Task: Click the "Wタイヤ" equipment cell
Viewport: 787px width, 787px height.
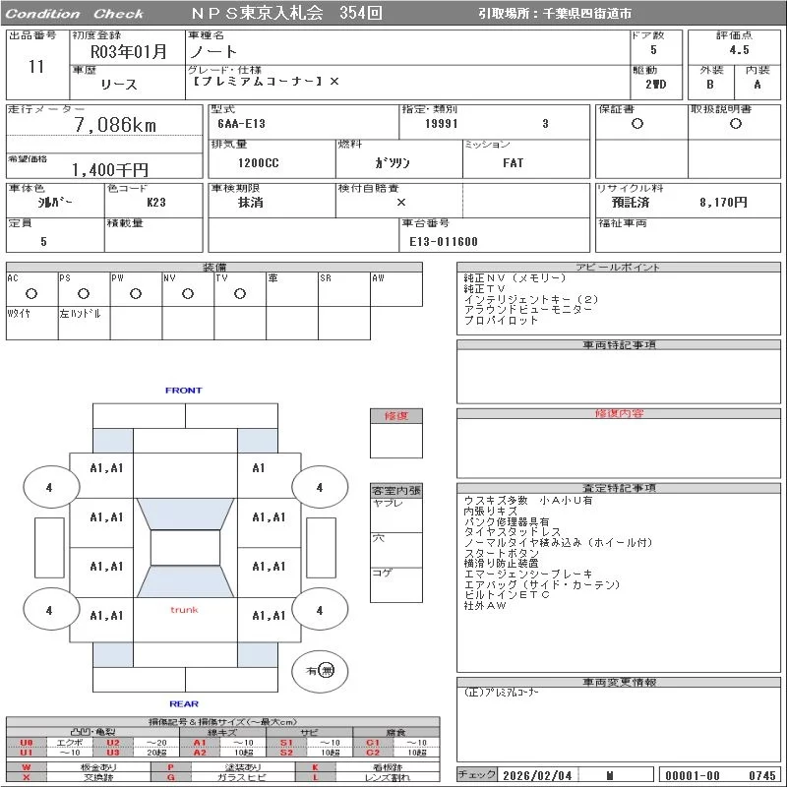Action: 32,324
